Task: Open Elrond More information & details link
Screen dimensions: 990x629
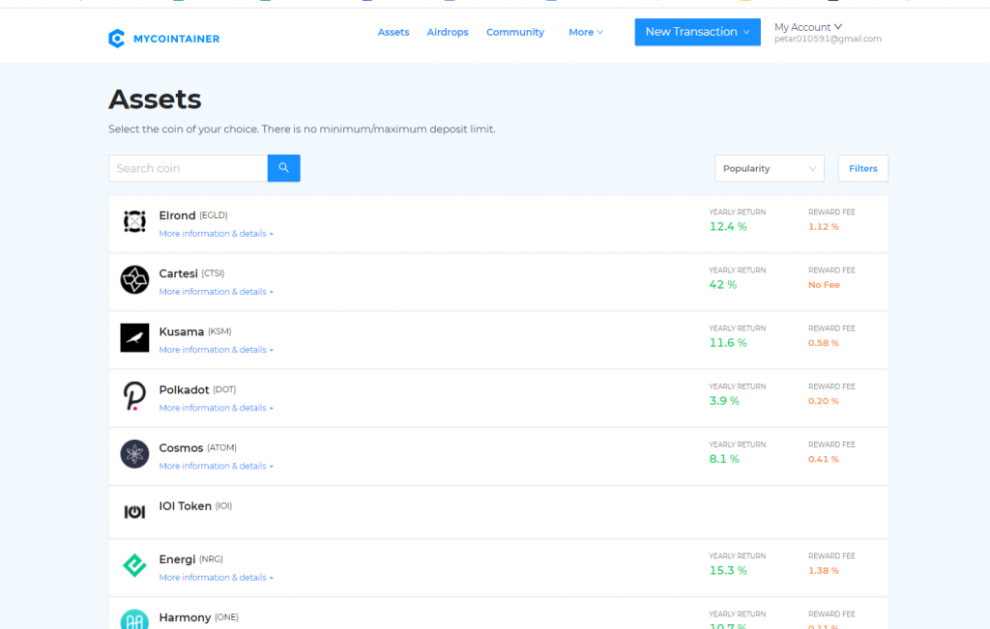Action: tap(216, 234)
